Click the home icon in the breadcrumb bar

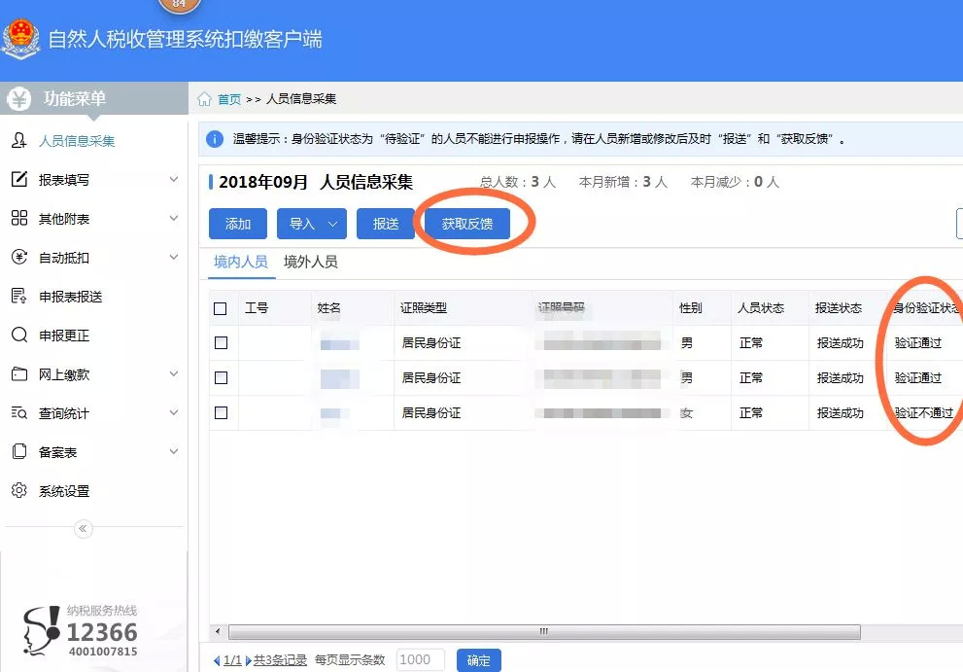click(x=204, y=98)
